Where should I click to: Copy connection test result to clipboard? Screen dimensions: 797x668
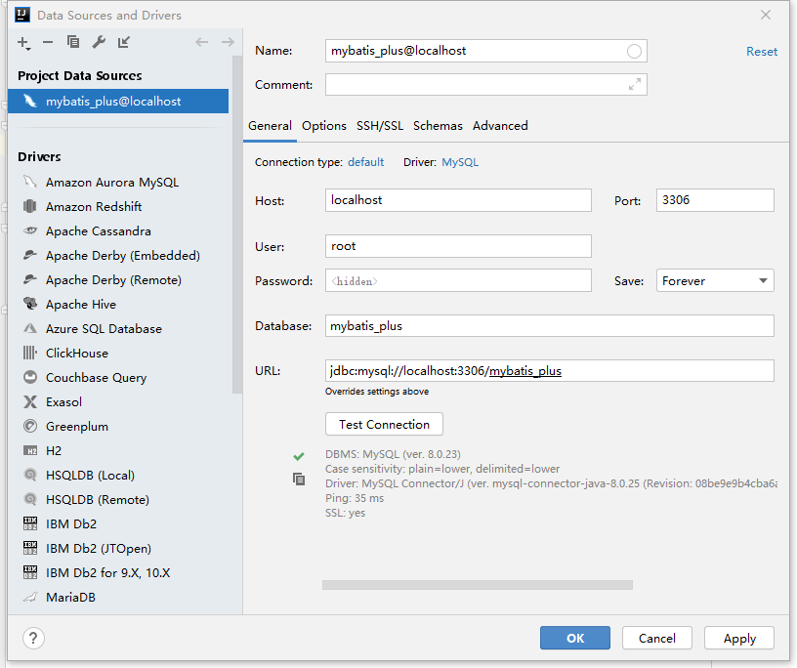pos(299,479)
